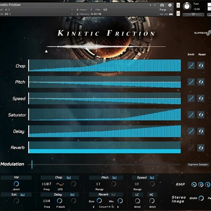
Task: Toggle smoothing for the Pitch lane
Action: (x=191, y=82)
